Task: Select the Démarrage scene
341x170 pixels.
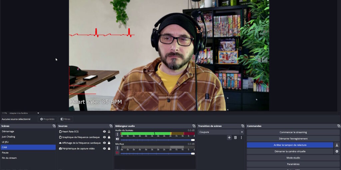Action: 28,131
